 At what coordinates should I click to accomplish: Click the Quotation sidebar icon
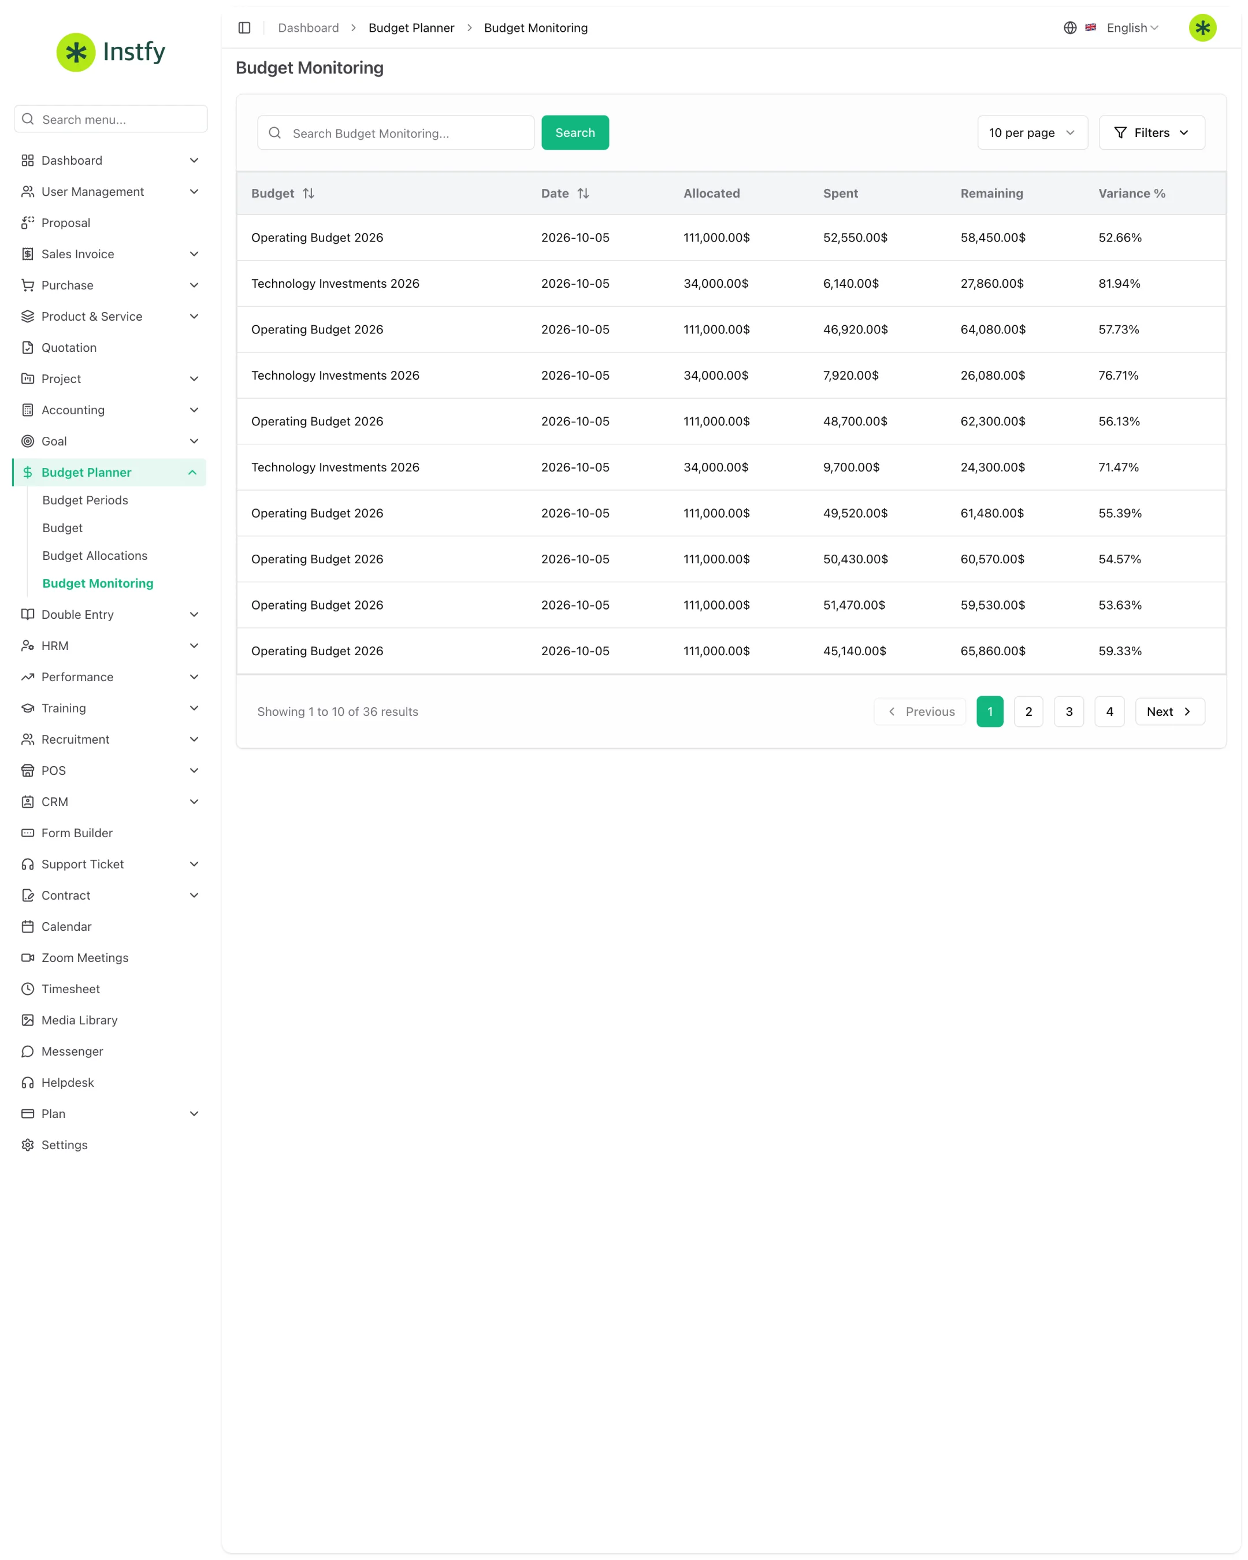28,347
